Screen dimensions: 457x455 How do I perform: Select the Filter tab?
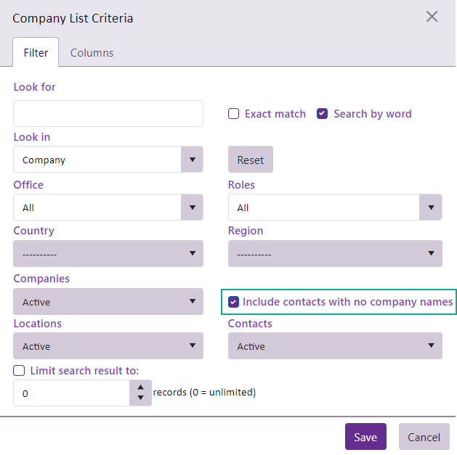(36, 53)
